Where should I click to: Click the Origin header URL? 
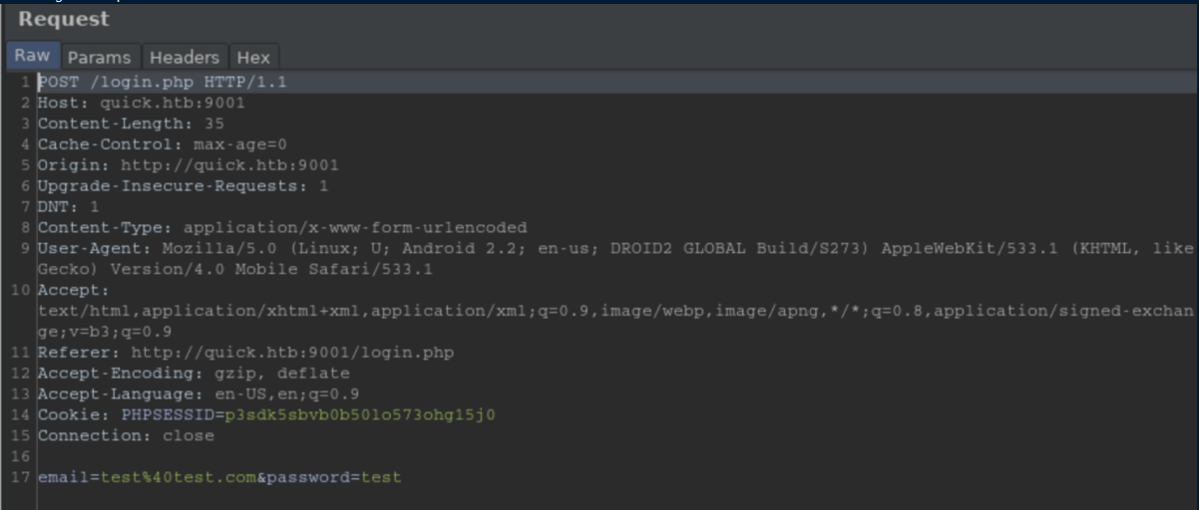[229, 165]
